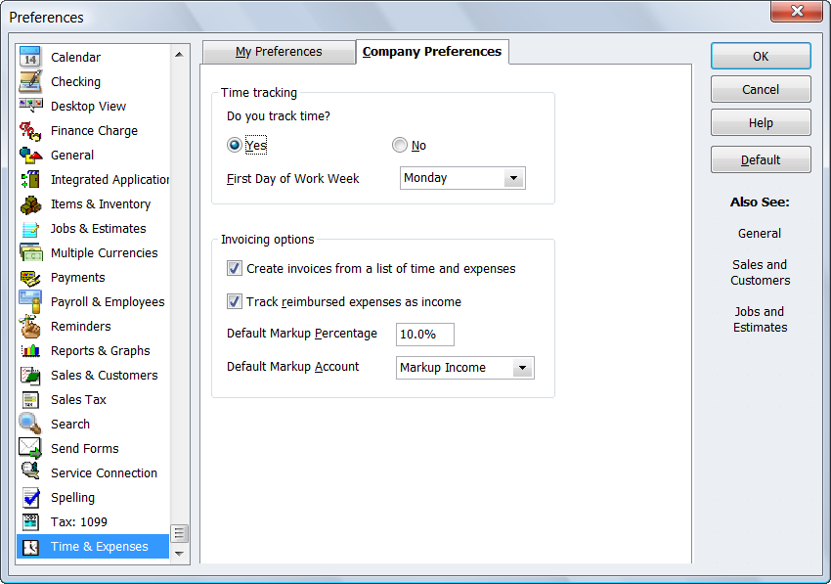Open Finance Charge preferences icon
The image size is (831, 584).
coord(30,130)
